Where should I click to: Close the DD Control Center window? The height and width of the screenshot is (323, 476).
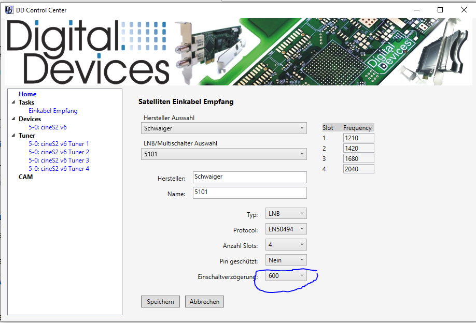464,10
